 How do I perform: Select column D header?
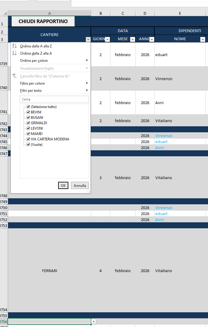145,13
